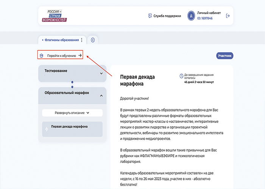Click the user avatar with letter Д
Viewport: 265px width, 189px height.
point(191,16)
